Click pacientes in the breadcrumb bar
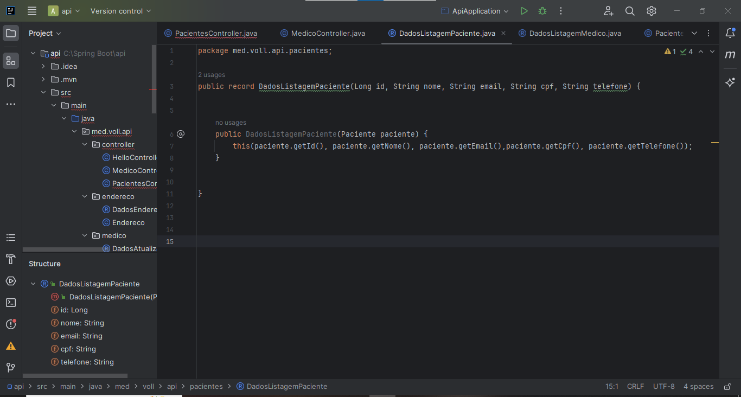 tap(206, 387)
